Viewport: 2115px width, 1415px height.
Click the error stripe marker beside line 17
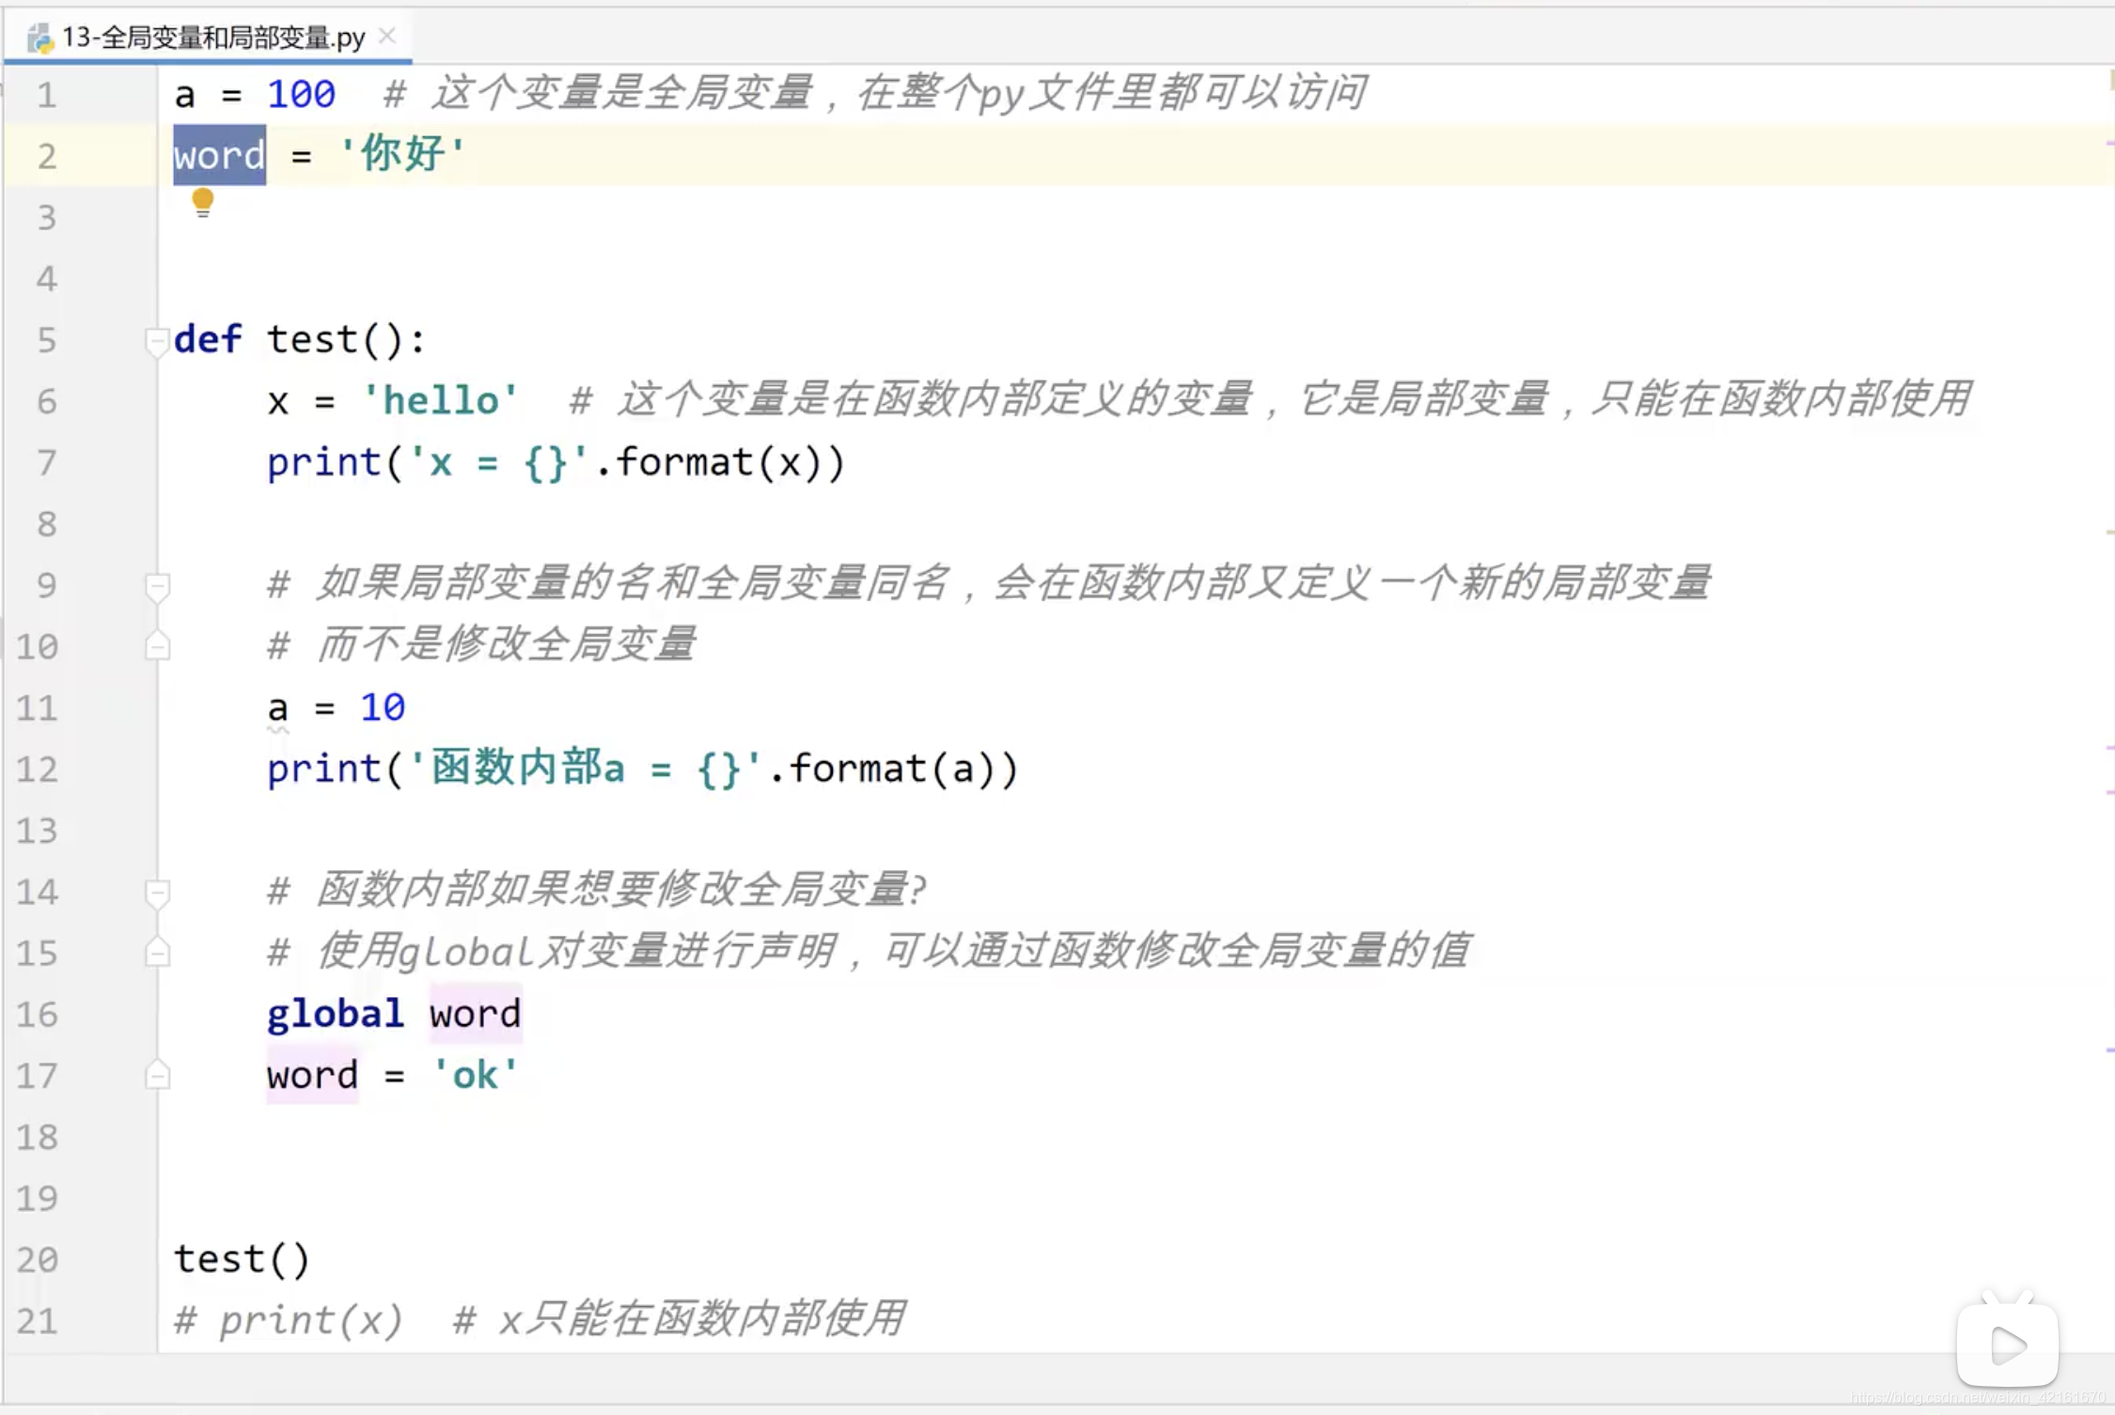pyautogui.click(x=2109, y=1050)
